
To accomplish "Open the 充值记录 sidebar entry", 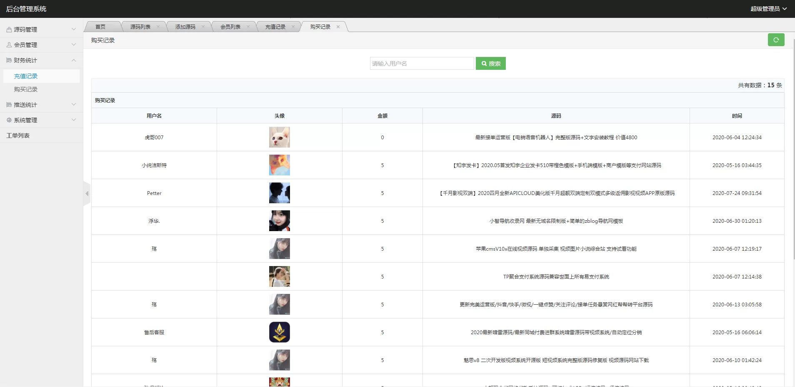I will 26,76.
